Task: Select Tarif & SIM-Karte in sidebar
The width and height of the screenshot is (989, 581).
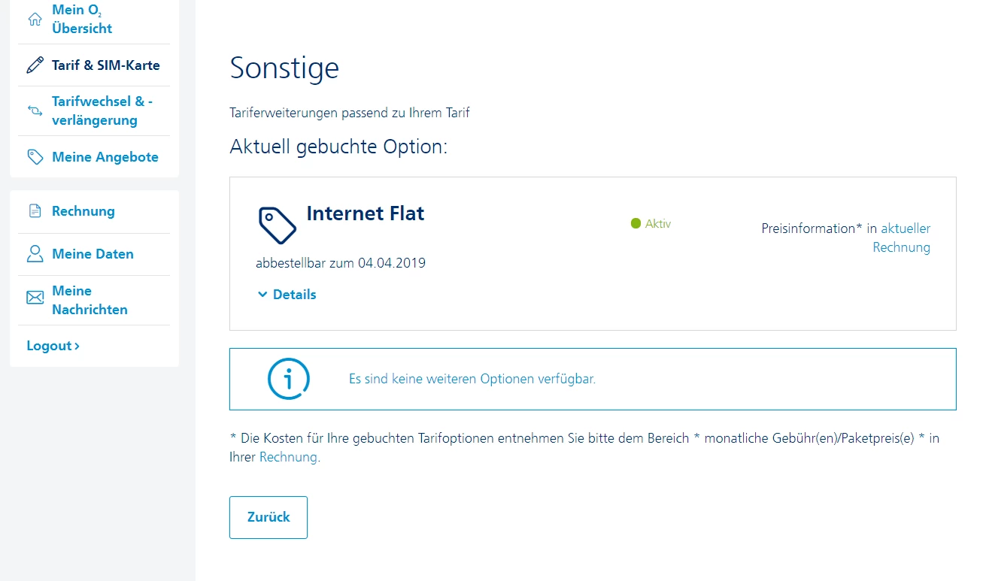Action: pos(105,65)
